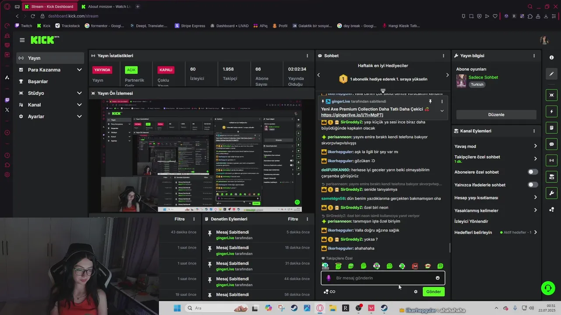Open the snapshot tool icon in the address bar
This screenshot has width=561, height=315.
point(471,16)
